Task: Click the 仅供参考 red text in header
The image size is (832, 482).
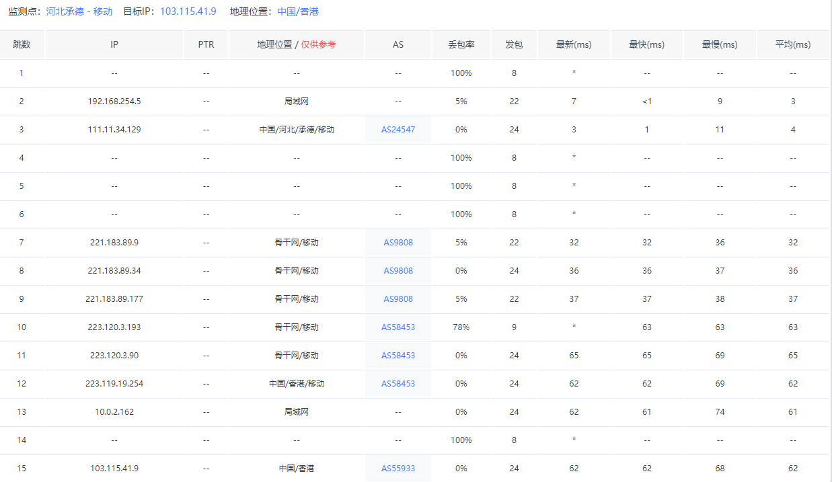Action: pyautogui.click(x=318, y=45)
